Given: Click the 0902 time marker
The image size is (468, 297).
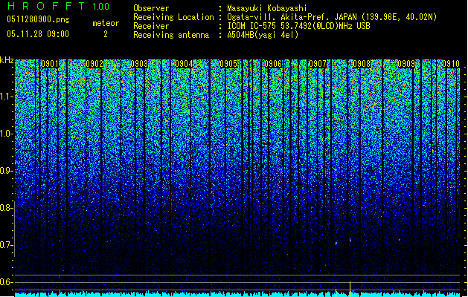Looking at the screenshot, I should pos(94,64).
